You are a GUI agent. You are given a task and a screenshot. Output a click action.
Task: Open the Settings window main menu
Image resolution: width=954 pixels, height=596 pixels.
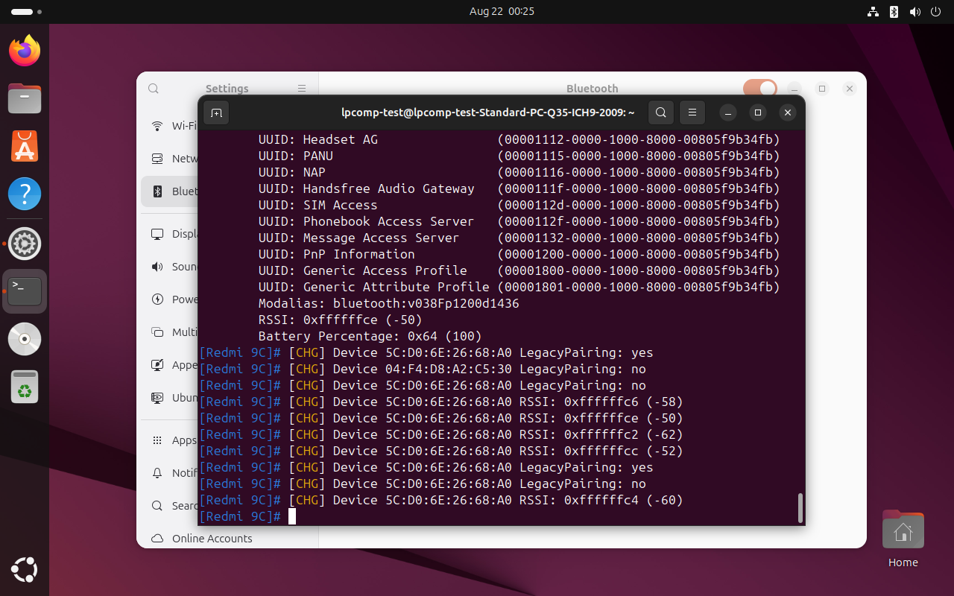click(x=302, y=89)
